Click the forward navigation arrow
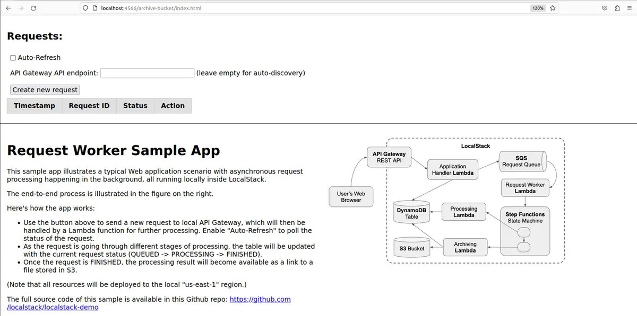The height and width of the screenshot is (316, 637). click(x=21, y=8)
